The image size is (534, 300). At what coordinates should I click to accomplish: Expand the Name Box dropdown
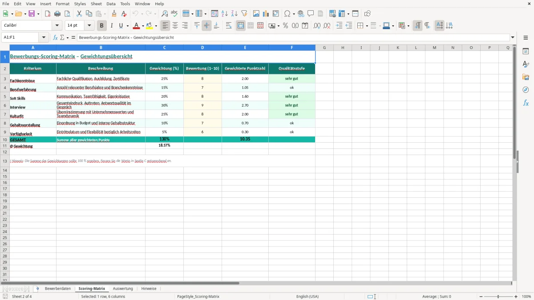click(44, 38)
